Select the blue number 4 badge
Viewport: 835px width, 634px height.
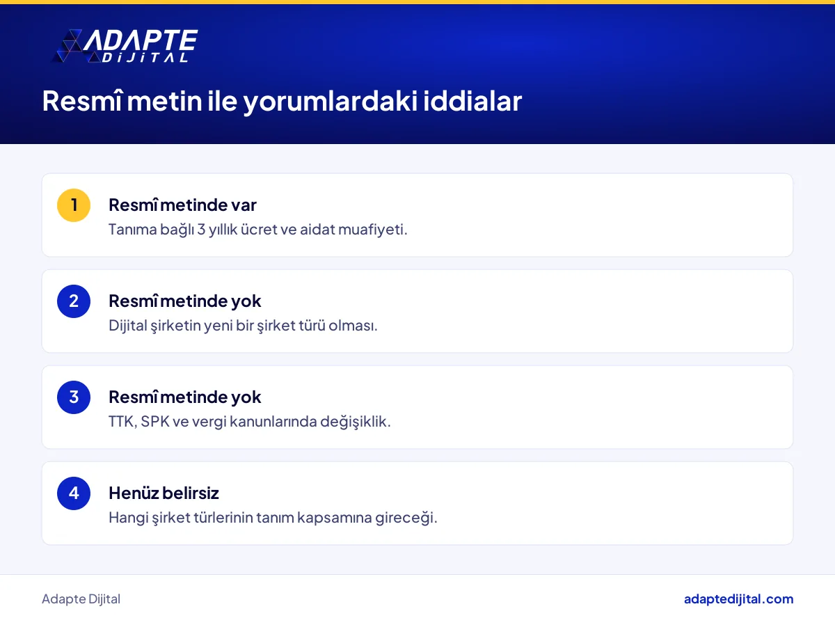tap(74, 493)
